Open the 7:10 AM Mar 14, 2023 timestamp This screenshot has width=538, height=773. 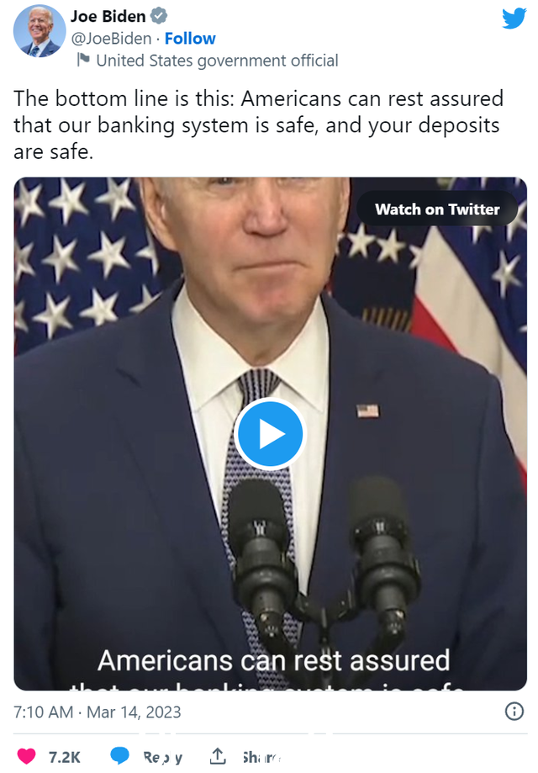coord(97,712)
